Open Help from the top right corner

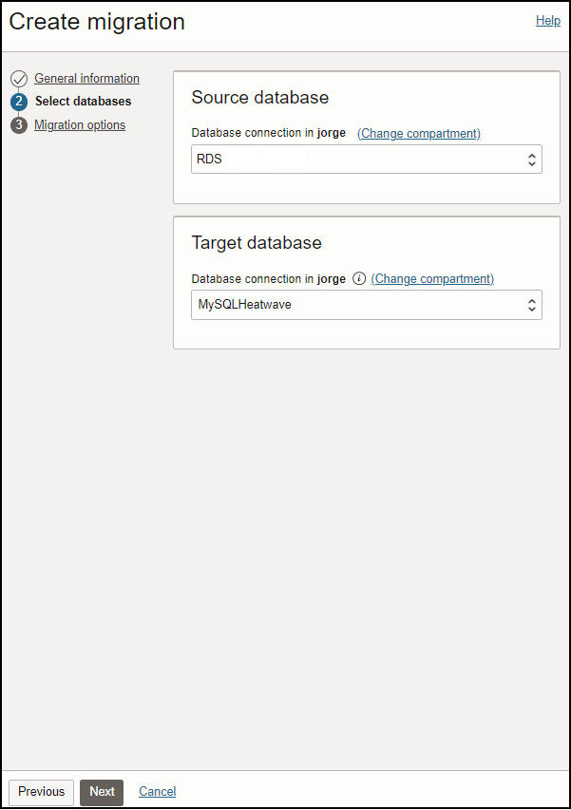(548, 20)
